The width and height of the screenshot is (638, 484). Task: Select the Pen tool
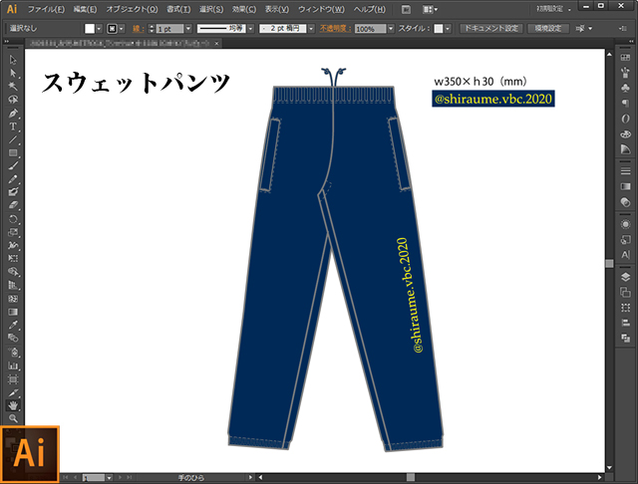tap(13, 113)
